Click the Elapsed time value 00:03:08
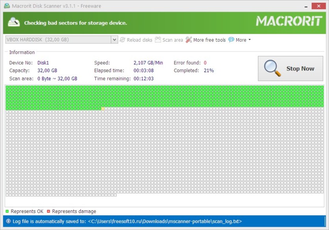Screen dimensions: 329x230 143,70
